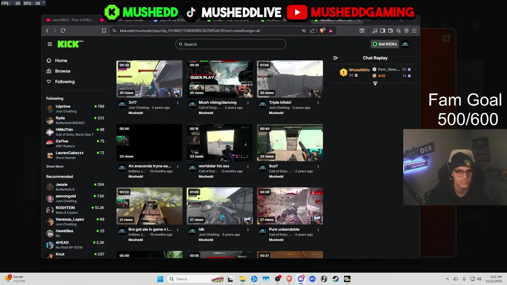Click in the Kick search field
Image resolution: width=507 pixels, height=285 pixels.
click(231, 44)
